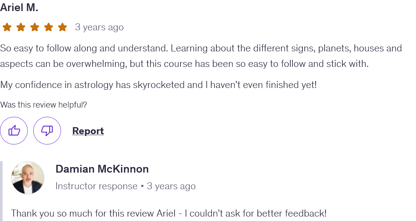Click instructor reply Thank you so much
Image resolution: width=416 pixels, height=221 pixels.
(169, 213)
